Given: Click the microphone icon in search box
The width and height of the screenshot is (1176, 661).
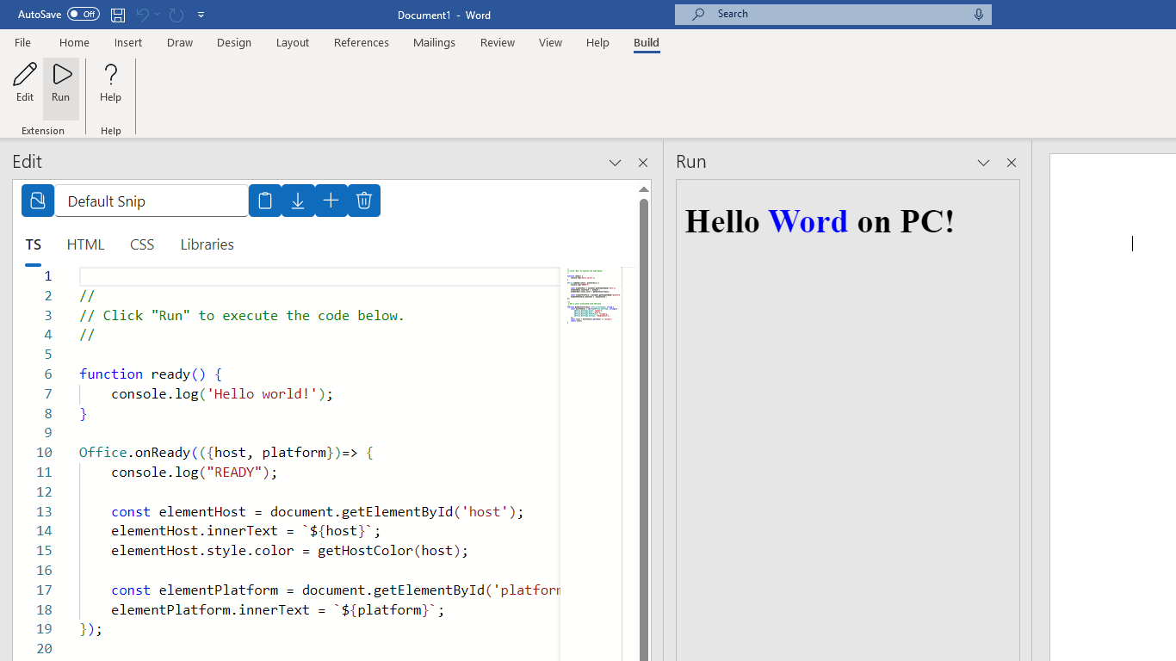Looking at the screenshot, I should tap(979, 15).
